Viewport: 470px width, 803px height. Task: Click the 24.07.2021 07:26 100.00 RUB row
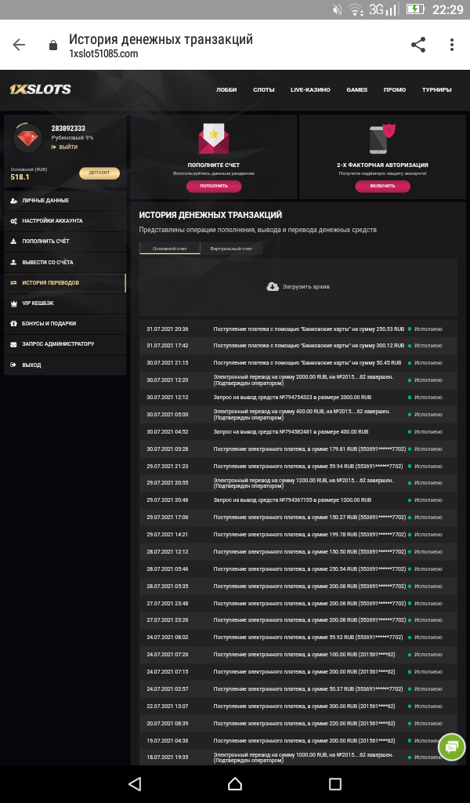[x=298, y=655]
